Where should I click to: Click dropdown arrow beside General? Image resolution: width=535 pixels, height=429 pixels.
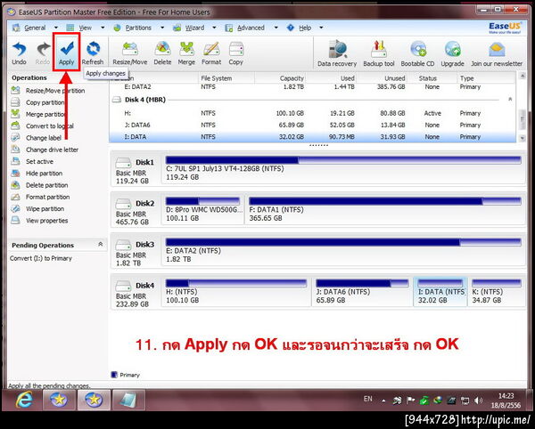point(55,28)
